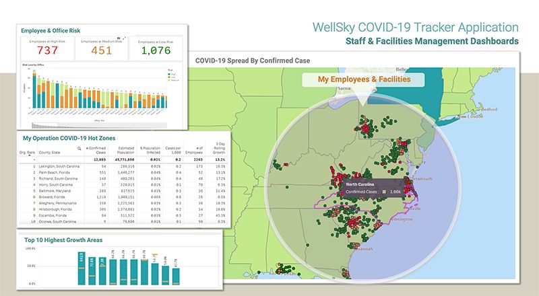The width and height of the screenshot is (539, 296).
Task: Click the High legend swatch in Risk chart
Action: point(169,75)
